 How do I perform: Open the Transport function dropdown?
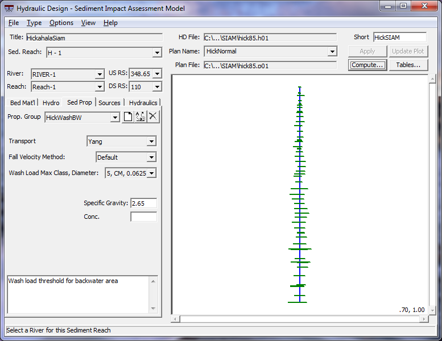tap(151, 142)
